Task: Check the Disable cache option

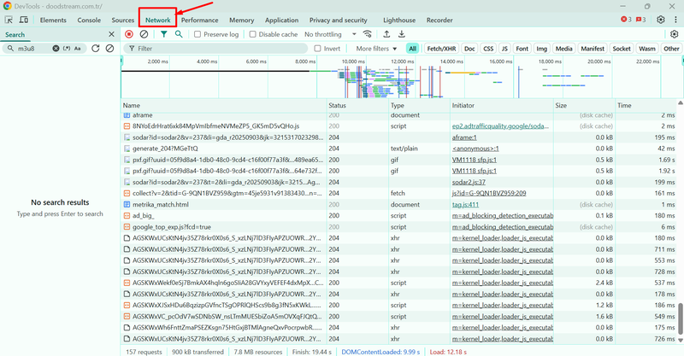Action: (x=254, y=34)
